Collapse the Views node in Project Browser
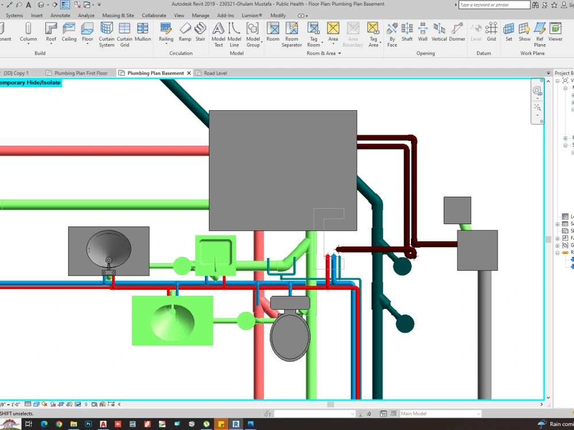The width and height of the screenshot is (574, 430). click(557, 81)
